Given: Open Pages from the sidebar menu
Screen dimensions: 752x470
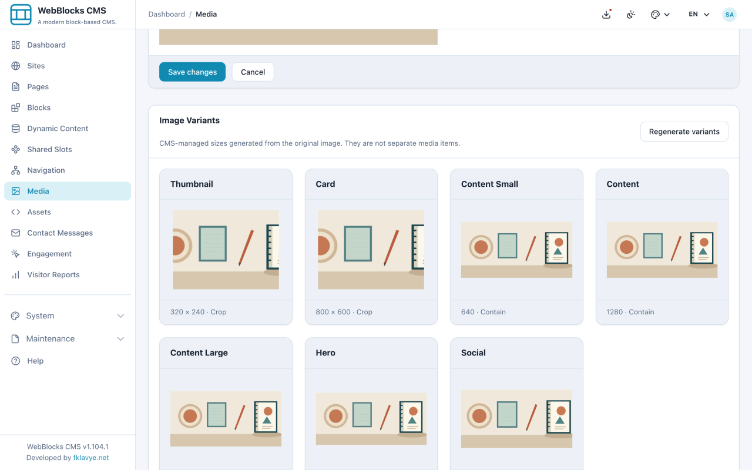Looking at the screenshot, I should (68, 87).
